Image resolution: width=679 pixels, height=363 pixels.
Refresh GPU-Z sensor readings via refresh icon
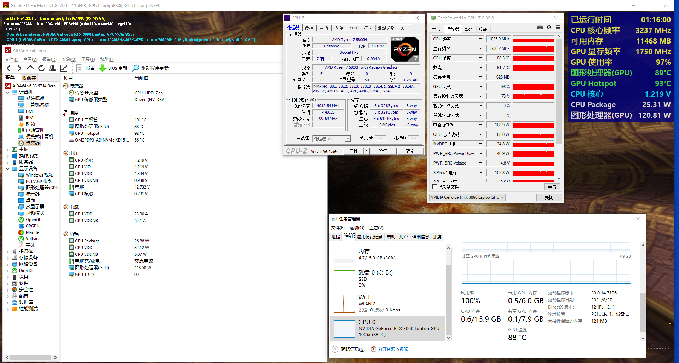[549, 27]
